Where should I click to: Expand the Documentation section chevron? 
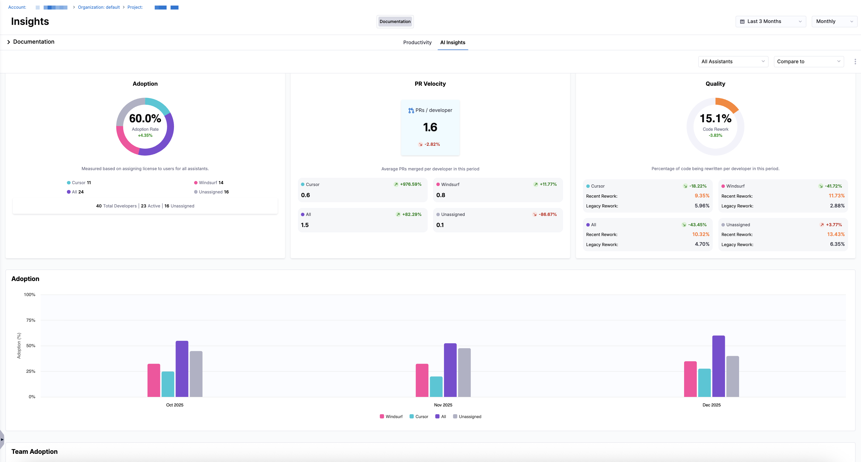[x=9, y=42]
